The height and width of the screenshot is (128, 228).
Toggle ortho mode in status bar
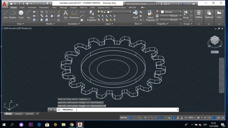[141, 118]
